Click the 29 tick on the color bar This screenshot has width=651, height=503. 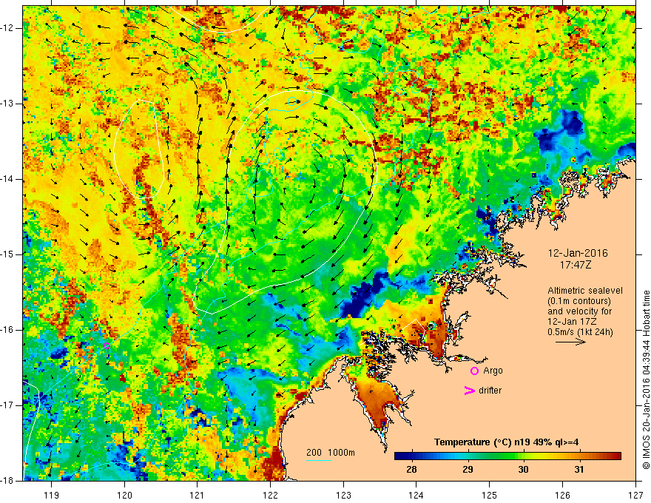coord(468,470)
